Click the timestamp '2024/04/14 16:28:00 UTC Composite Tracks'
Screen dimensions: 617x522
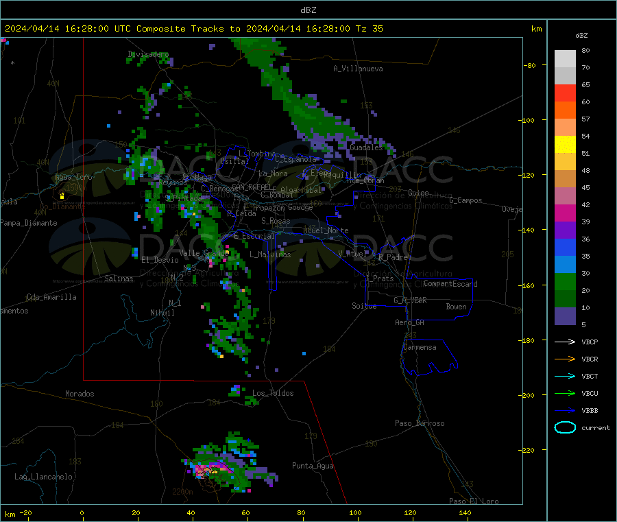114,29
